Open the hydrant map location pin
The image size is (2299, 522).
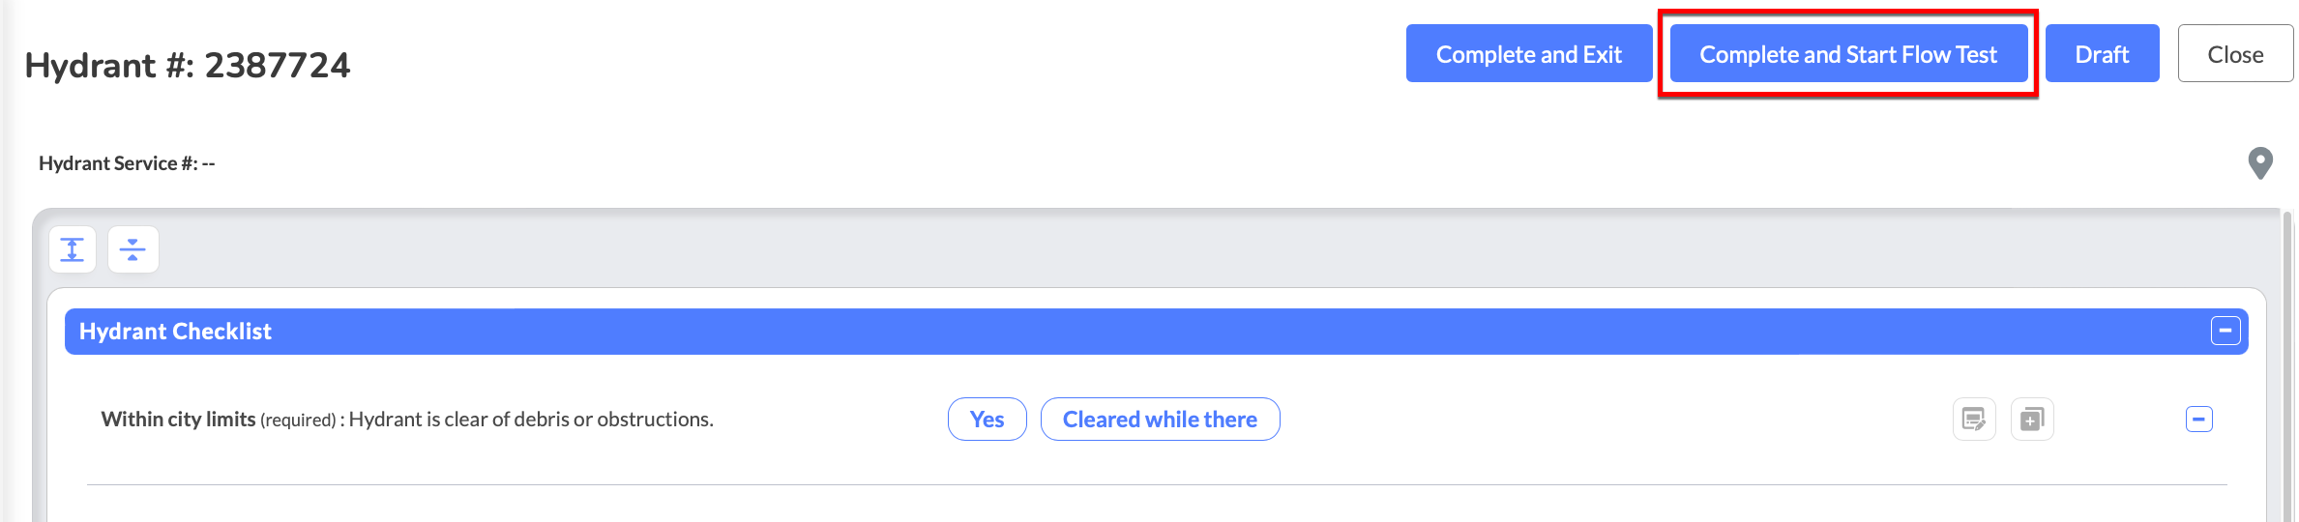[2259, 163]
